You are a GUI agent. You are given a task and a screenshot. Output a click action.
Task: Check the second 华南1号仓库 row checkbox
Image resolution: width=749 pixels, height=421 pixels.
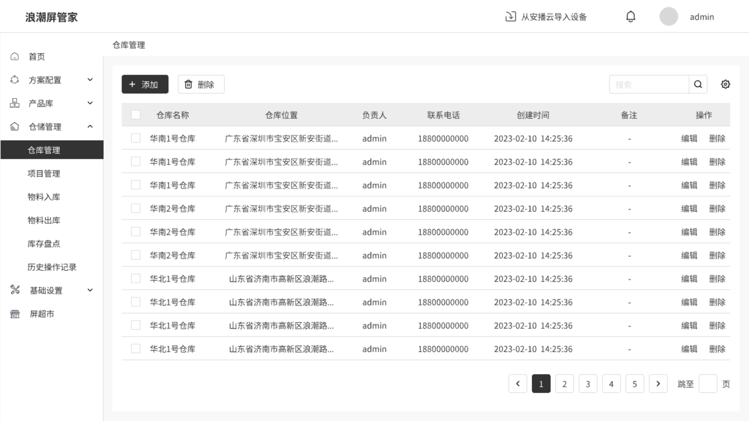(136, 161)
